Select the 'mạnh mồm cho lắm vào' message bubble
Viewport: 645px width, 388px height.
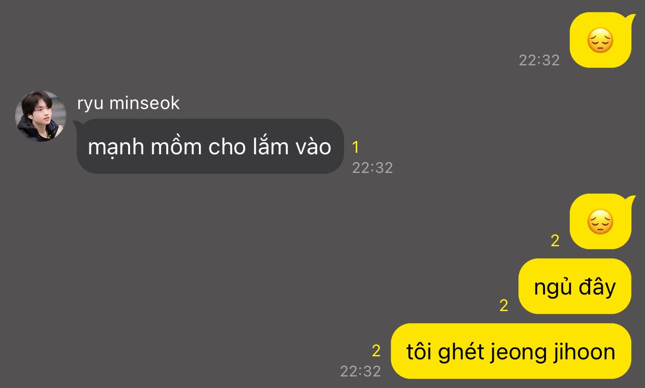210,146
